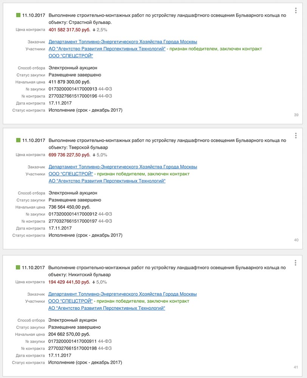This screenshot has width=307, height=378.
Task: Click price decrease arrow beside 699 736 227,50 руб.
Action: click(94, 155)
